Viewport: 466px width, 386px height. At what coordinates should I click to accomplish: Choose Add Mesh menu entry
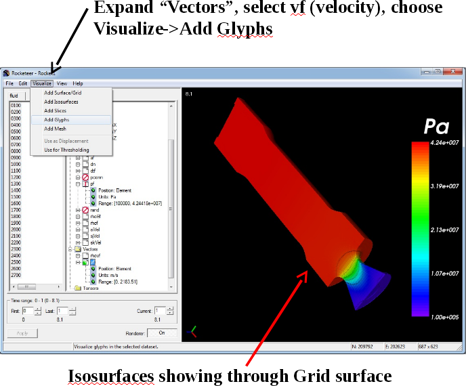[71, 129]
